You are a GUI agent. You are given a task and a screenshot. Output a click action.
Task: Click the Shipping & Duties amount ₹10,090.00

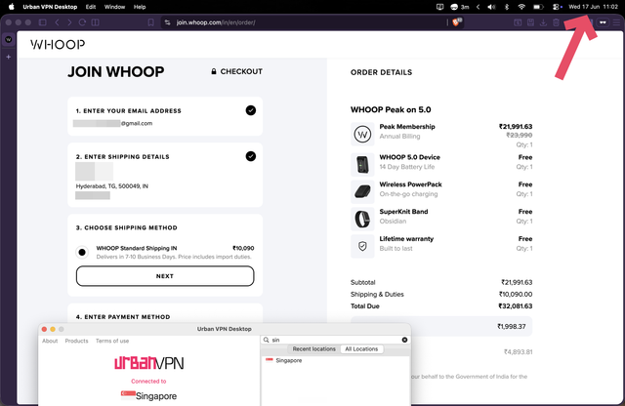click(x=516, y=294)
